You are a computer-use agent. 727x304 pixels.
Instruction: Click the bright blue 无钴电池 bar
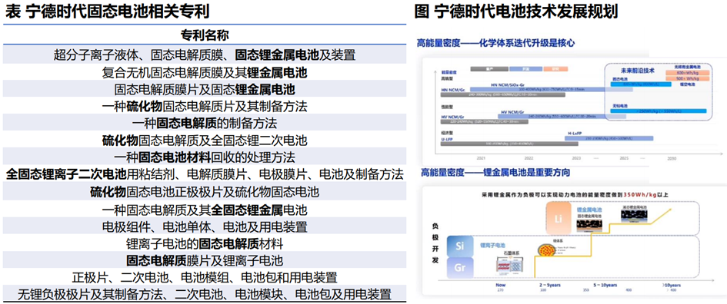659,111
